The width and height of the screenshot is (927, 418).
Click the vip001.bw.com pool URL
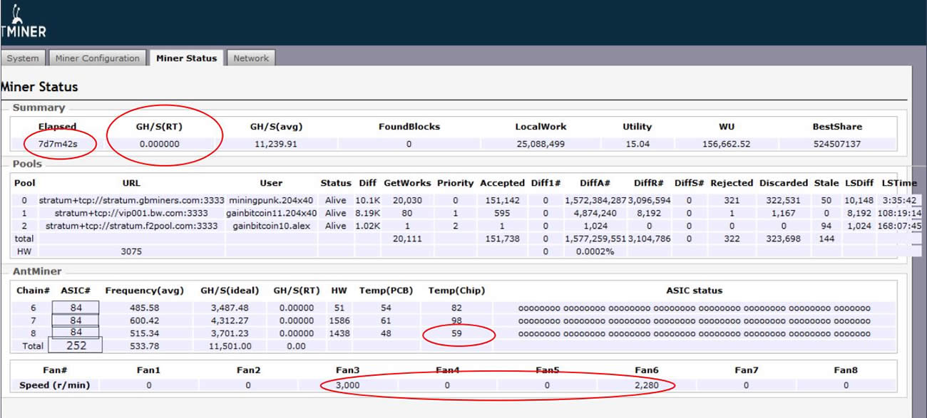[131, 213]
